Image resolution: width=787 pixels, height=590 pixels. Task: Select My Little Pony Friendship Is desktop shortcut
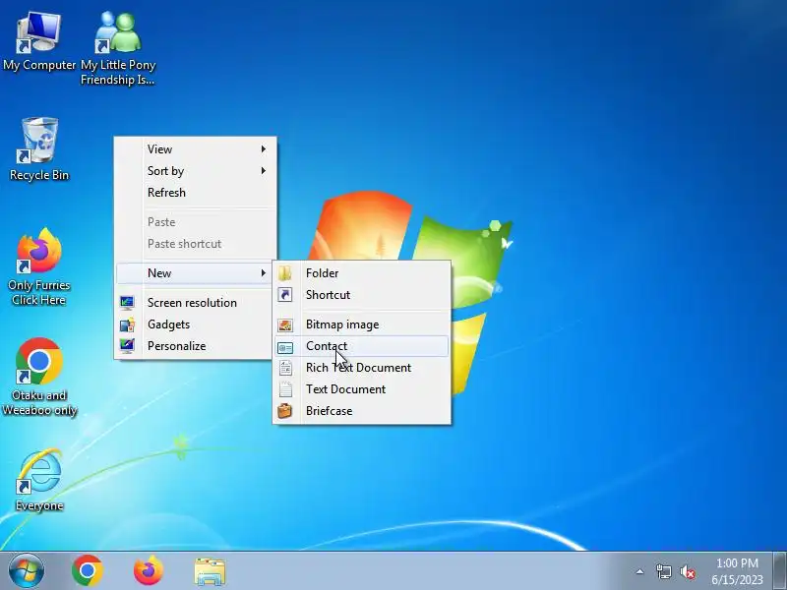coord(118,48)
